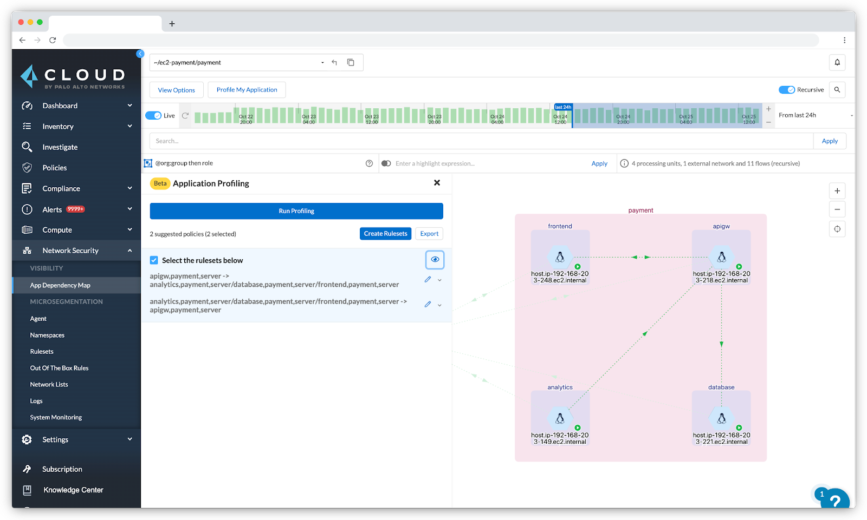Open the Policies shield icon
The image size is (867, 520).
tap(27, 168)
